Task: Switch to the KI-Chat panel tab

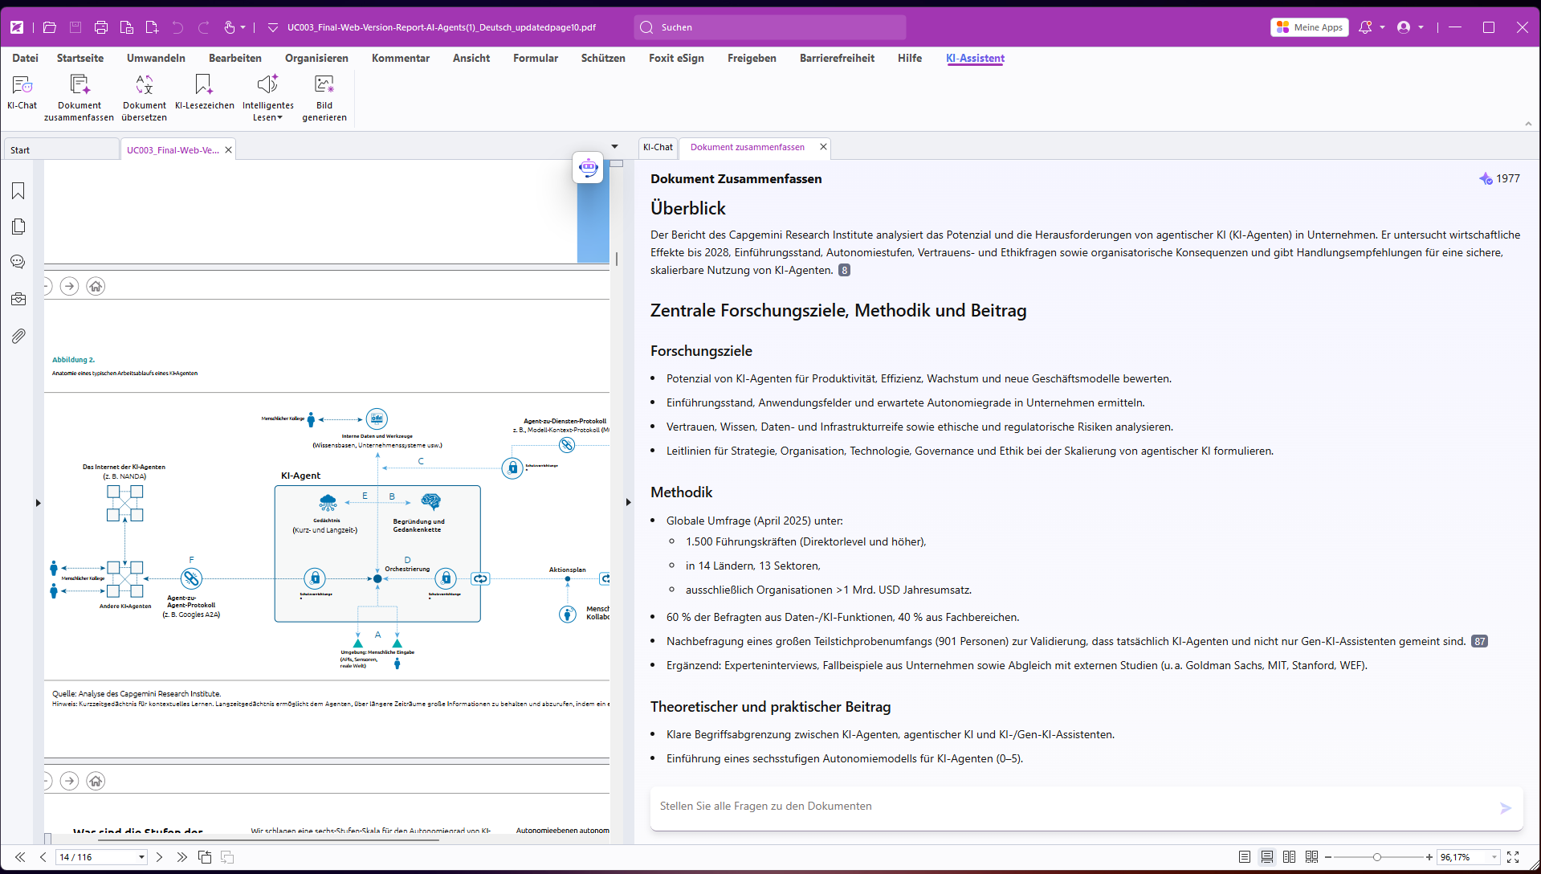Action: (658, 147)
